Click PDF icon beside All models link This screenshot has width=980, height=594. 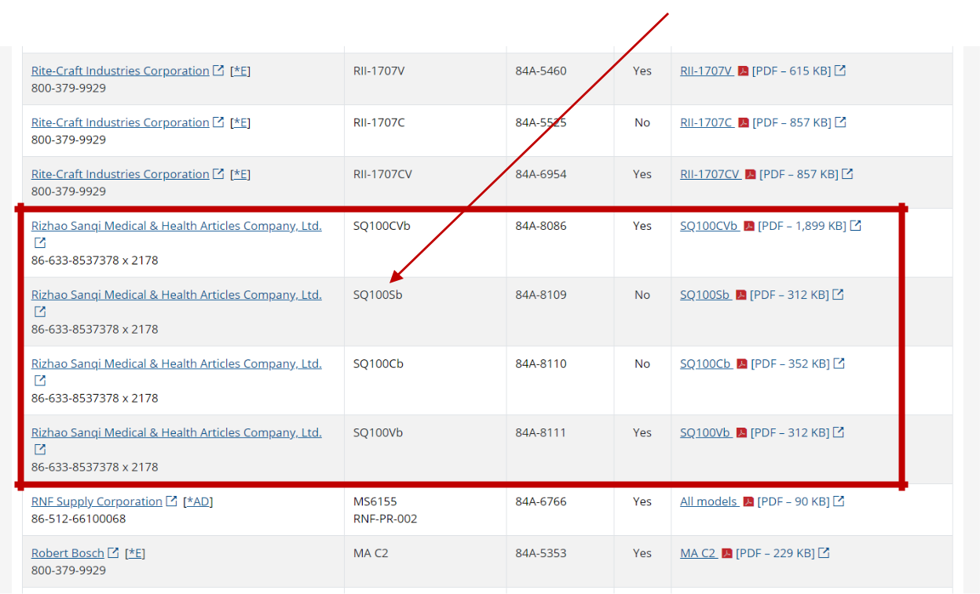(748, 502)
